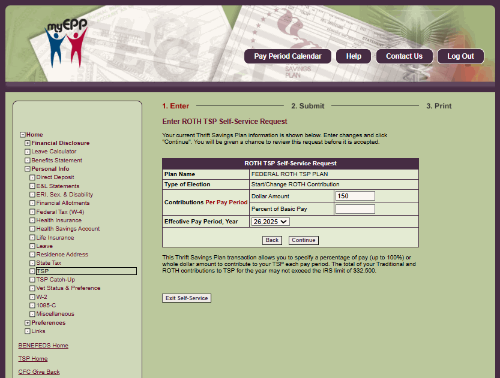The image size is (500, 378).
Task: Open the Leave Calculator item
Action: (53, 152)
